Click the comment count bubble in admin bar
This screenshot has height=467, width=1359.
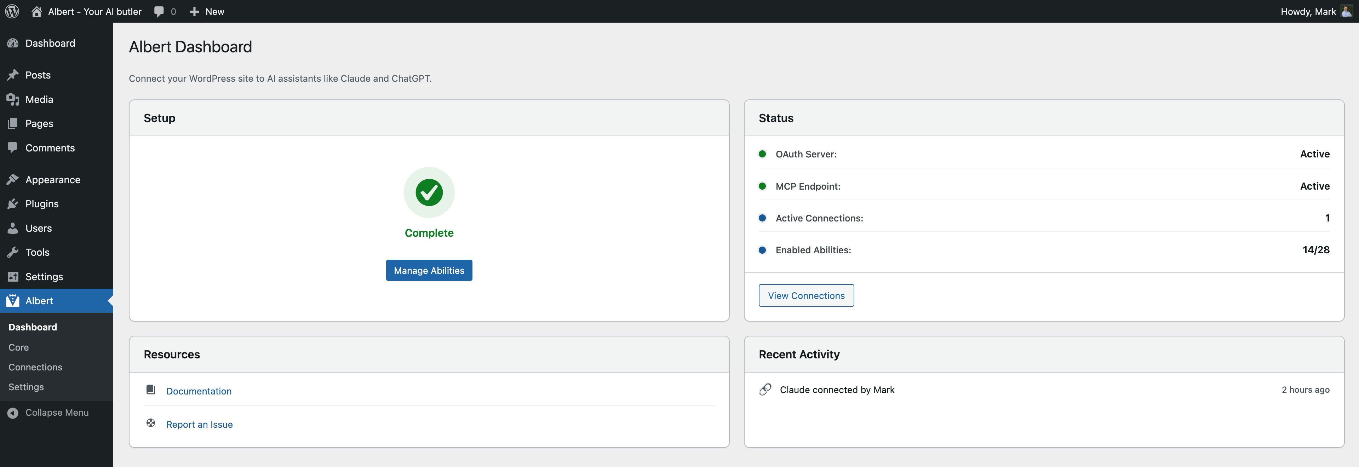click(164, 11)
